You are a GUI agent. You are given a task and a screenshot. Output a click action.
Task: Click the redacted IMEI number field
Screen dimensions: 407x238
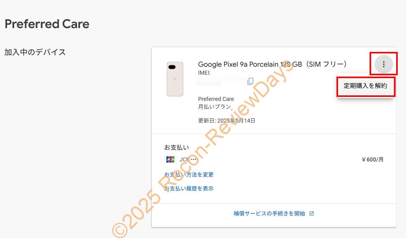click(x=221, y=81)
